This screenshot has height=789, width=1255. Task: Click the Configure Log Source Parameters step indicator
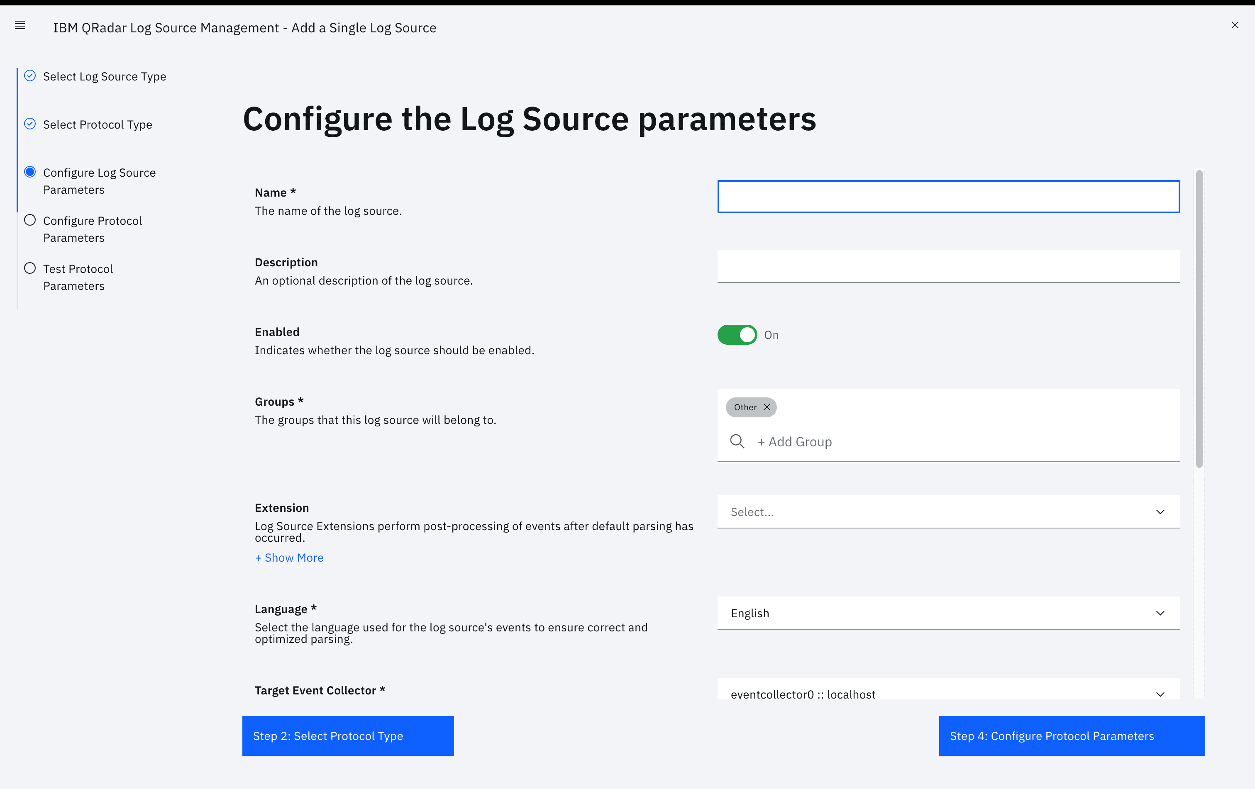[30, 172]
